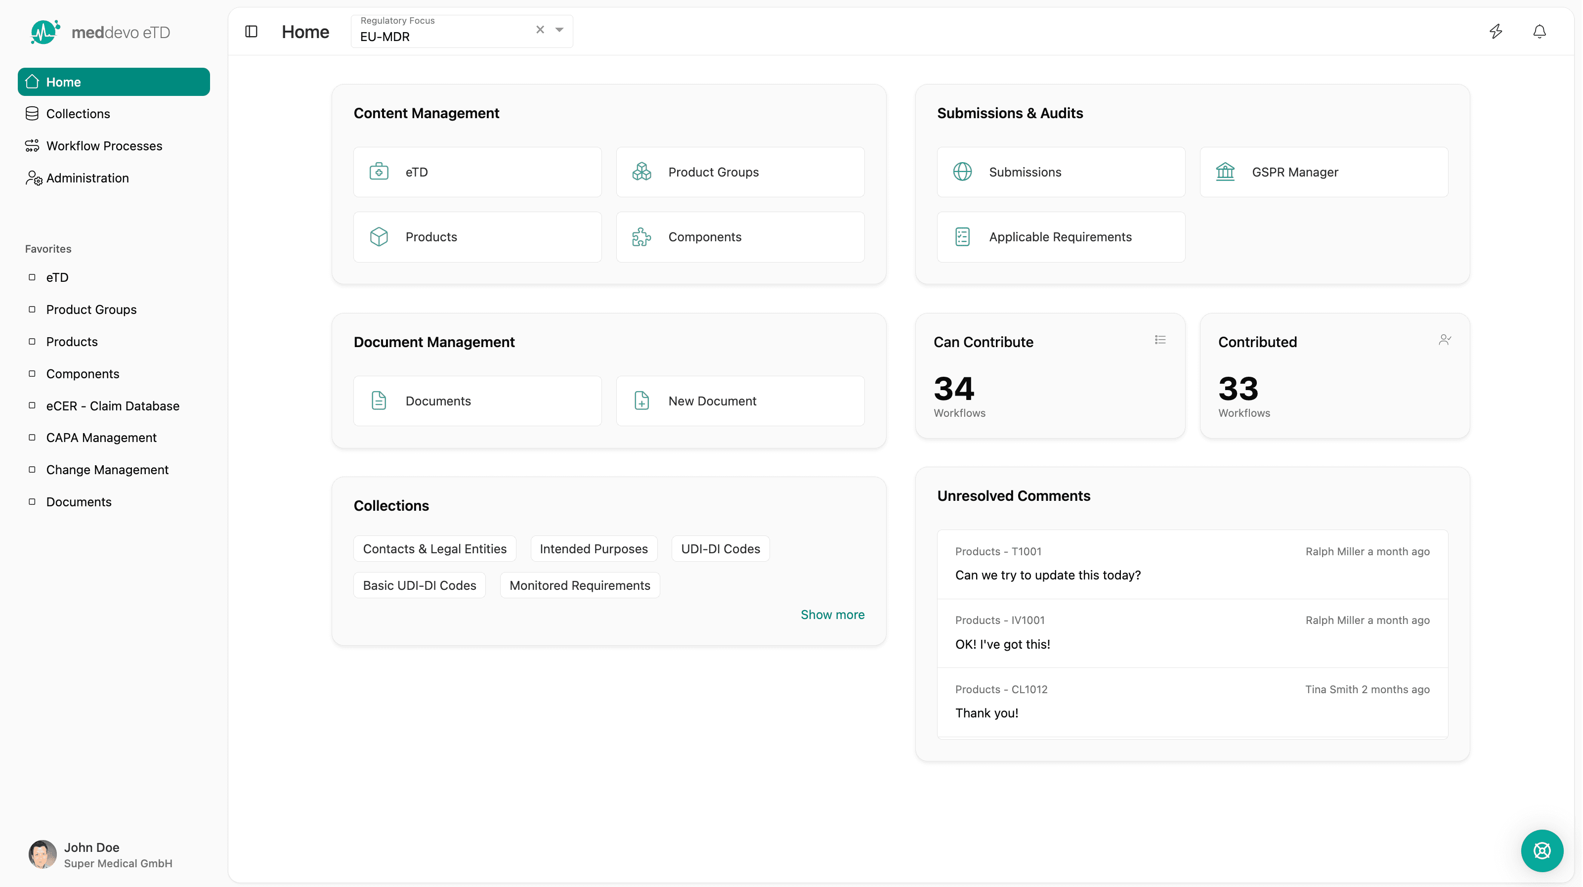
Task: Open Product Groups from Content Management
Action: pyautogui.click(x=740, y=172)
